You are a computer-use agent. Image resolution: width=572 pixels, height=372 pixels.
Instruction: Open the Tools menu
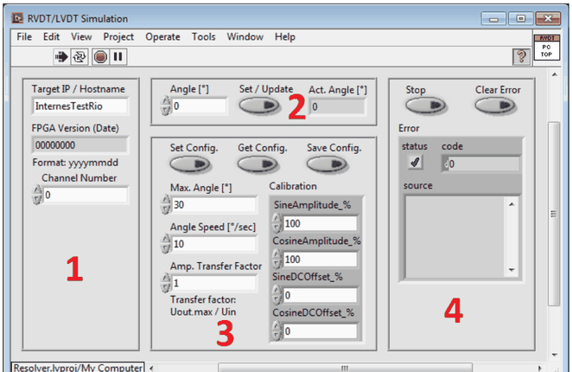[204, 37]
